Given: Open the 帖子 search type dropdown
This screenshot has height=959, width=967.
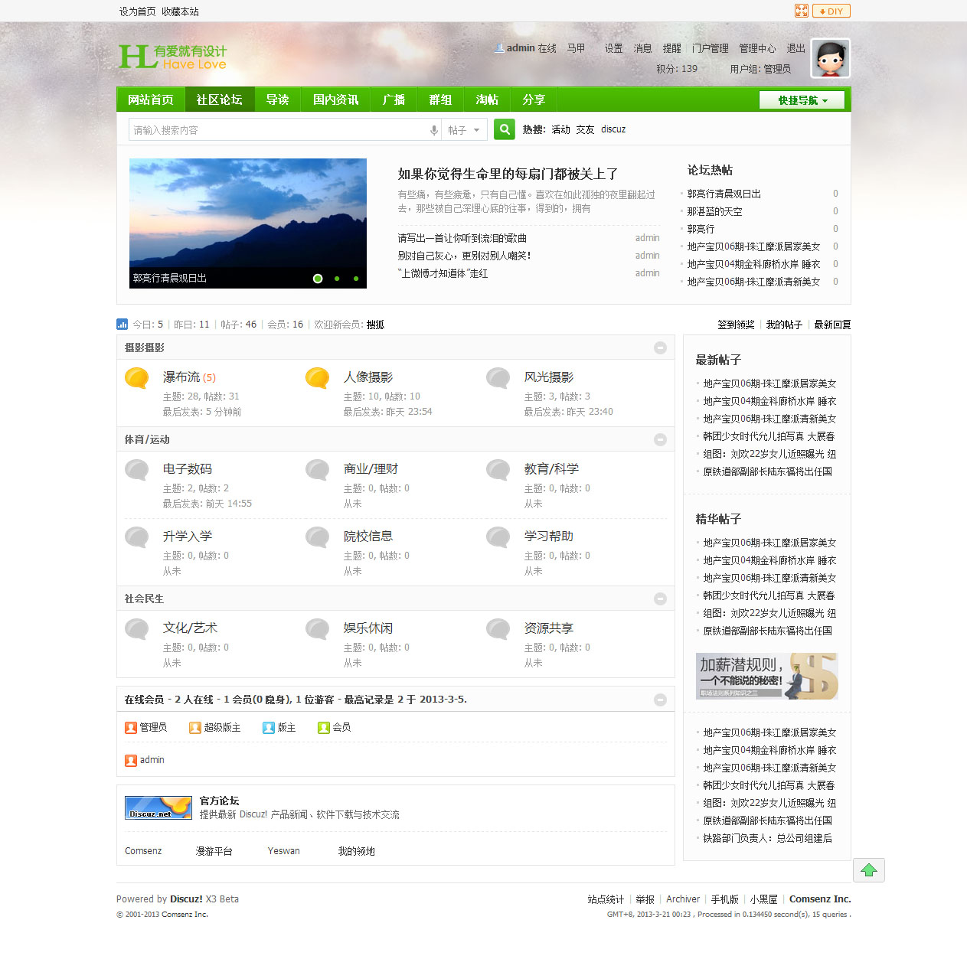Looking at the screenshot, I should click(x=465, y=130).
